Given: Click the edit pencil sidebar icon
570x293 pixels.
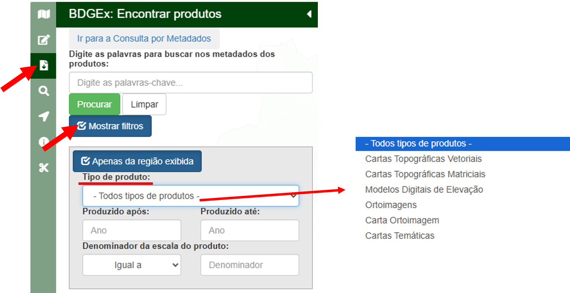Looking at the screenshot, I should pos(44,40).
